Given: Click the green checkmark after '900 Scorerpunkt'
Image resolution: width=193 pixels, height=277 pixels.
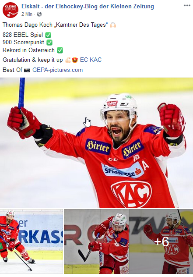Looking at the screenshot, I should tap(49, 43).
